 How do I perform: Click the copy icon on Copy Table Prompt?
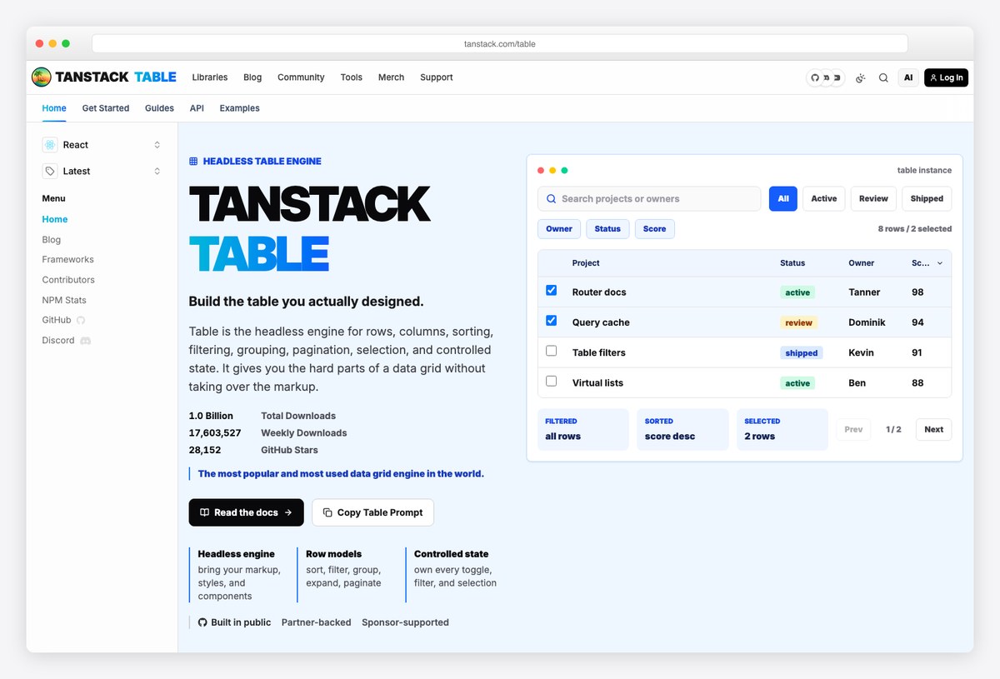click(327, 512)
